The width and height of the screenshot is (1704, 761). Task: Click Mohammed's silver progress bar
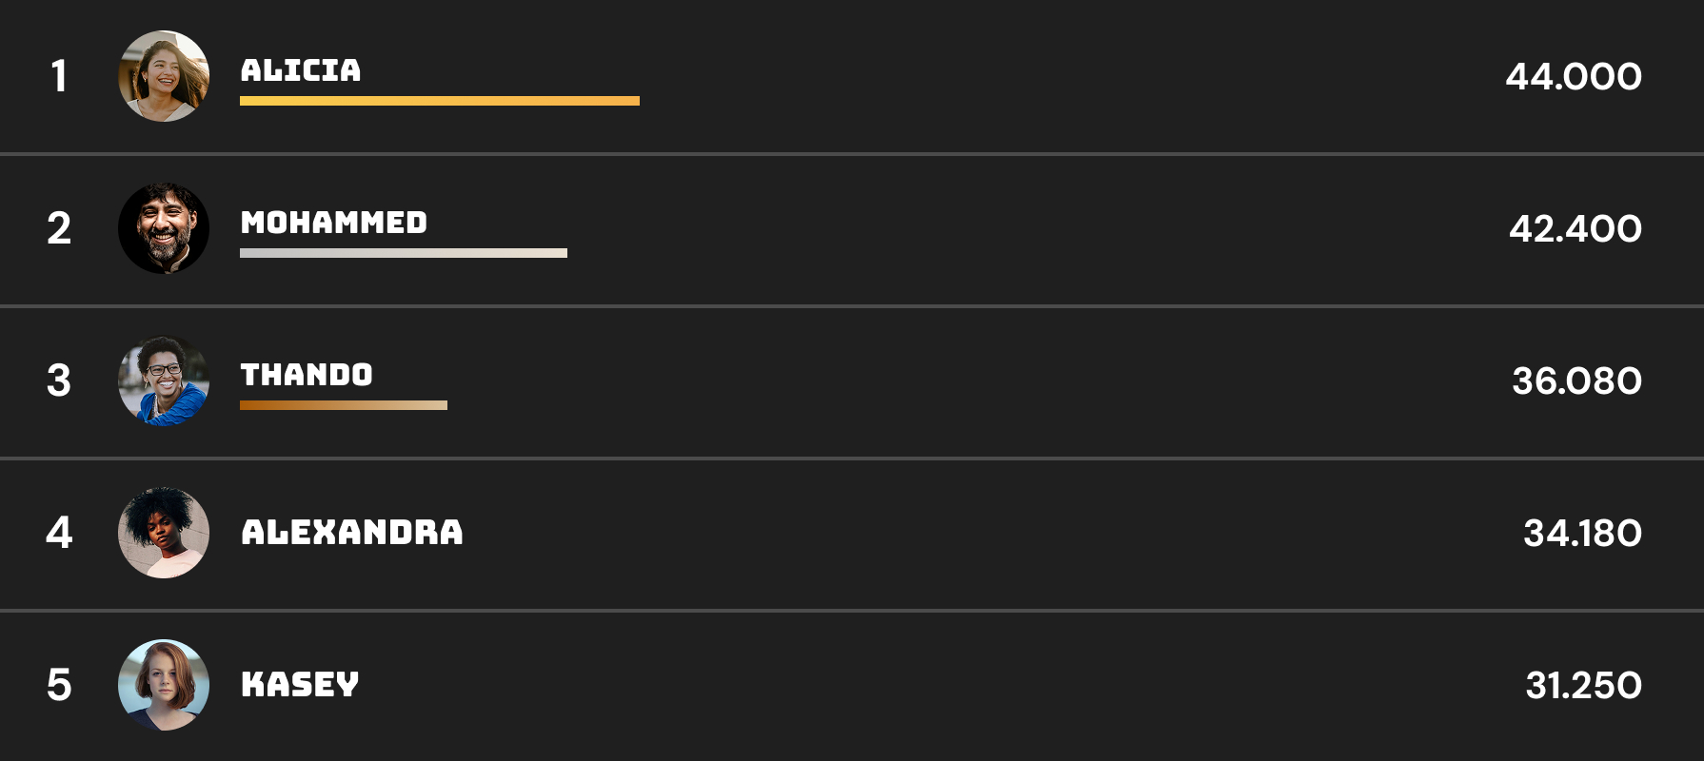pyautogui.click(x=404, y=253)
